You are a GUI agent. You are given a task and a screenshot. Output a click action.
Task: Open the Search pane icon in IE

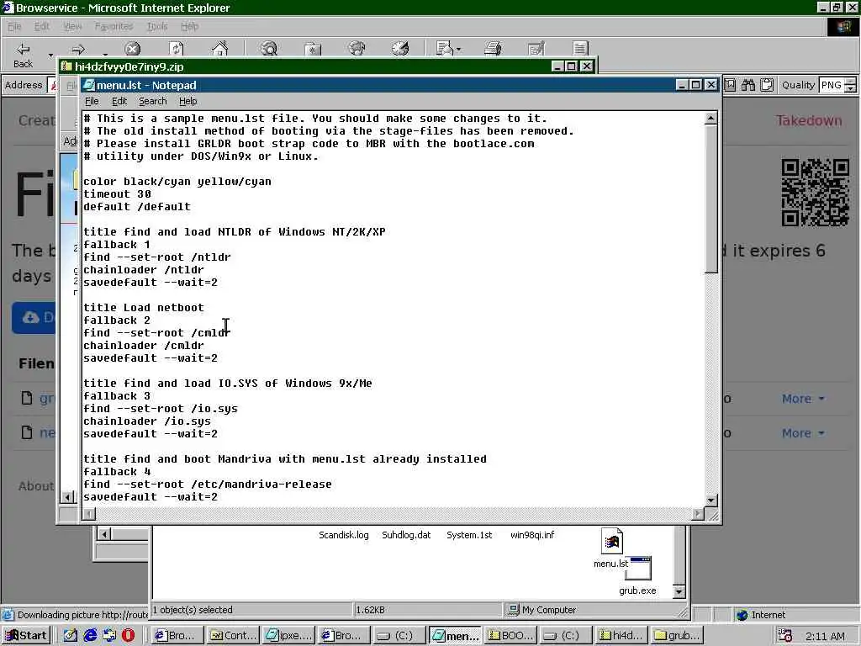(269, 49)
